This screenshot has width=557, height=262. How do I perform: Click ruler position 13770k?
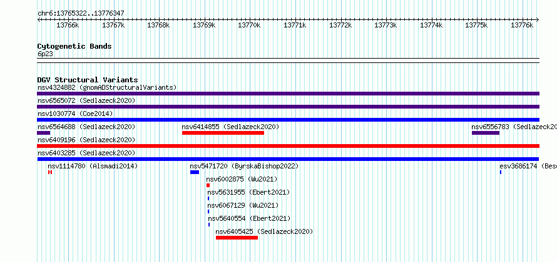[249, 25]
